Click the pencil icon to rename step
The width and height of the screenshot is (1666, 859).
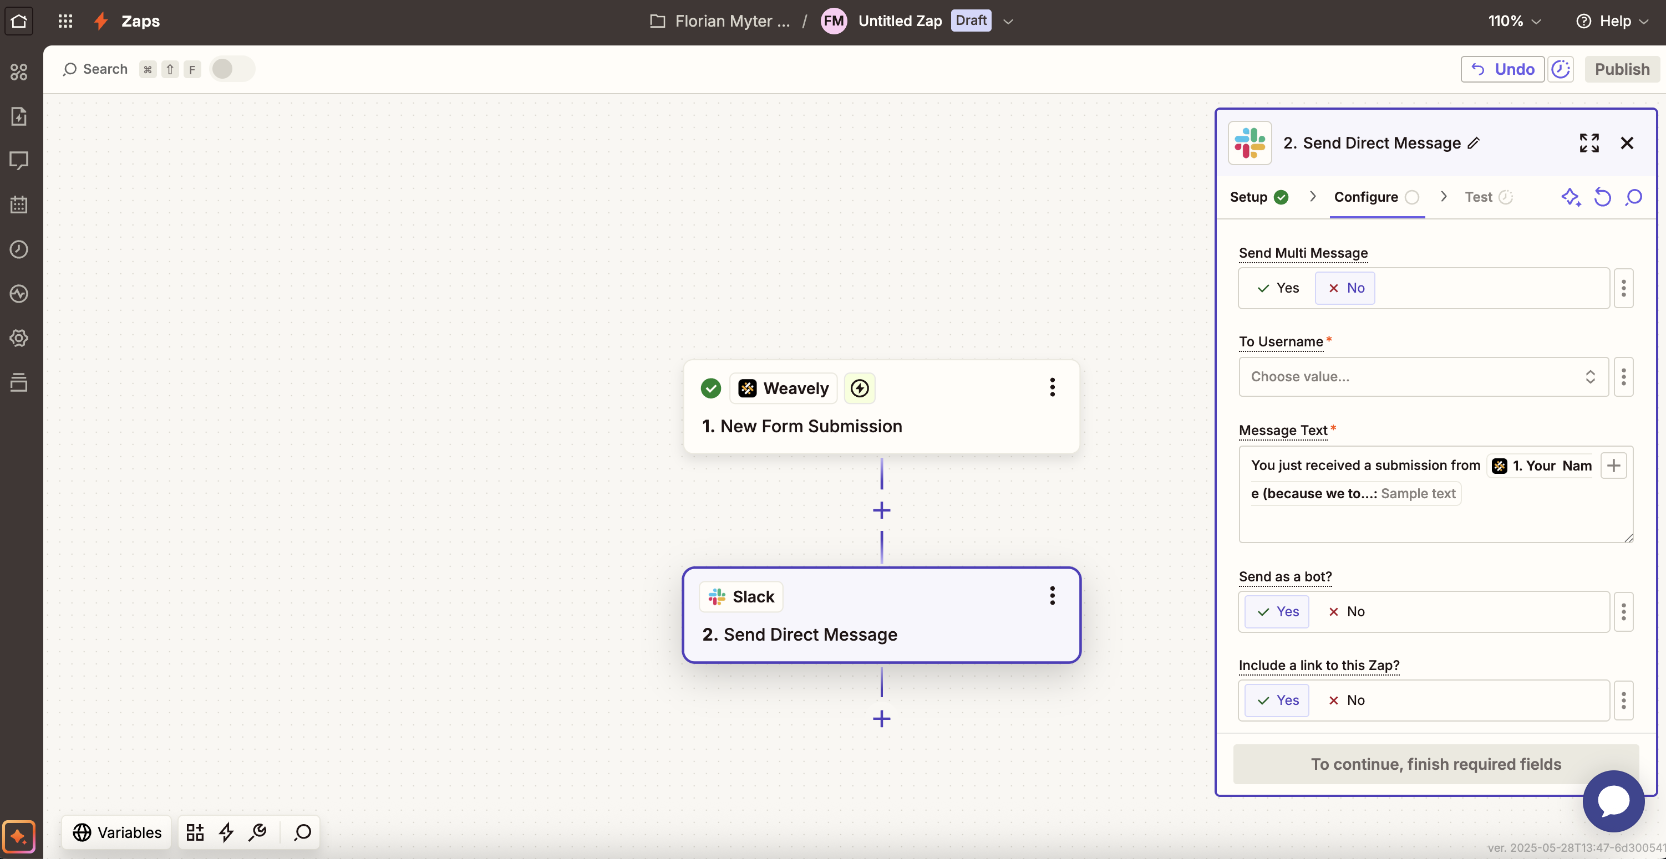click(1473, 144)
